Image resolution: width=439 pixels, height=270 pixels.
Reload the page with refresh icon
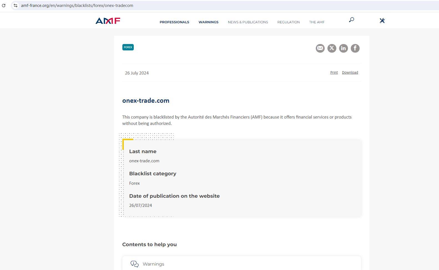click(4, 6)
